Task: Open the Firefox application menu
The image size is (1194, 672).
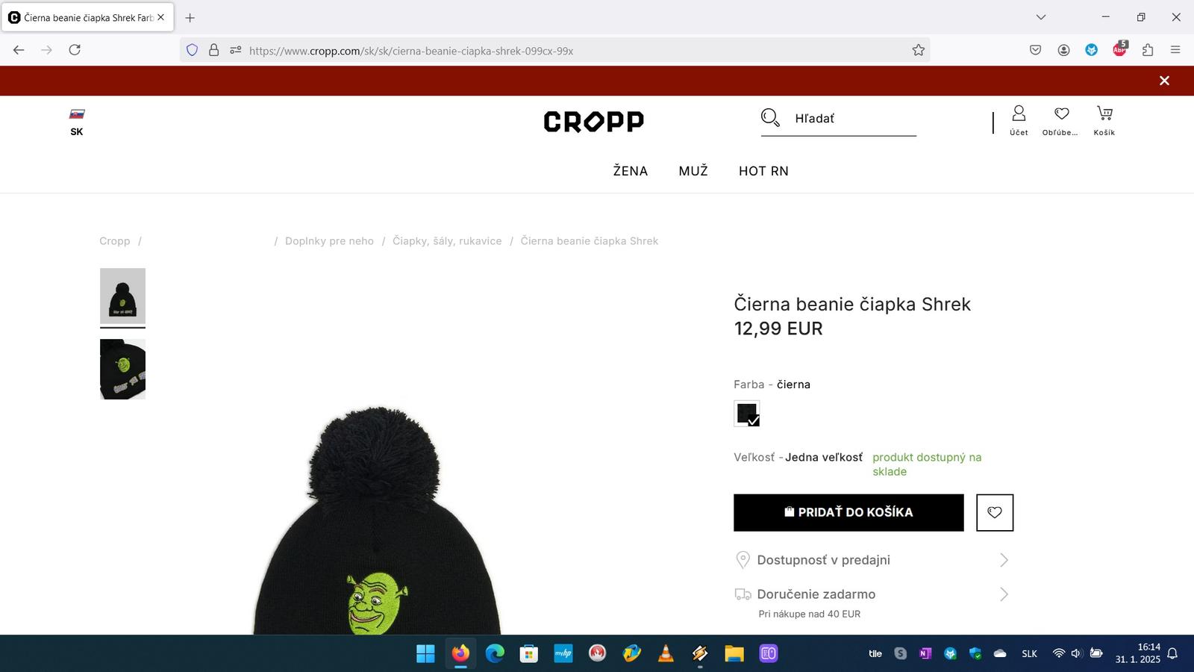Action: (1175, 50)
